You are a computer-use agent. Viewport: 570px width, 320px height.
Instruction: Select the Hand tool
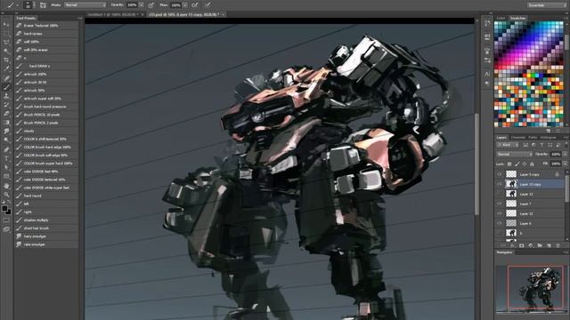(6, 186)
